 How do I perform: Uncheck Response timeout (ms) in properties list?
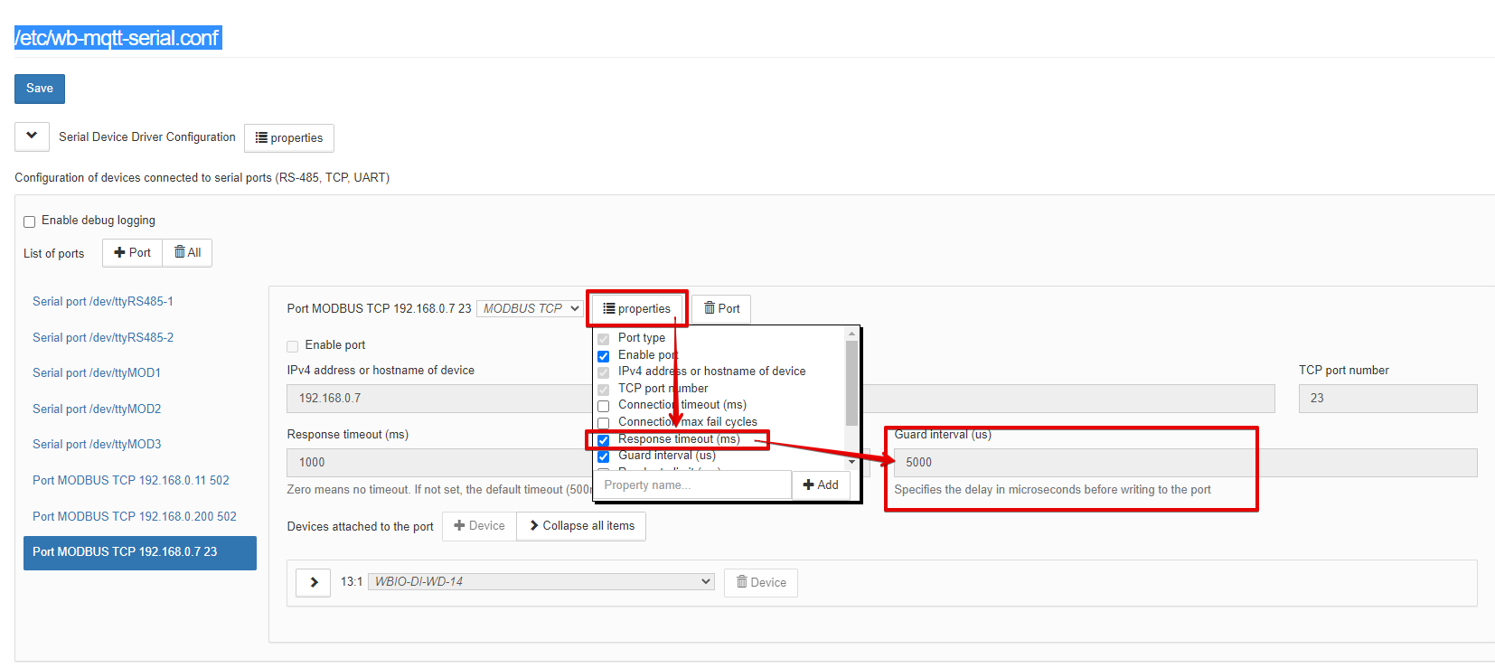(604, 440)
